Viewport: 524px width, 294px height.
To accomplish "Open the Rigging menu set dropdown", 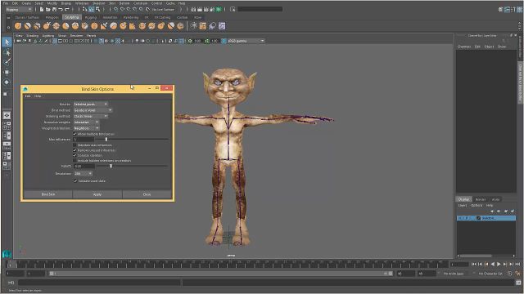I will 19,9.
